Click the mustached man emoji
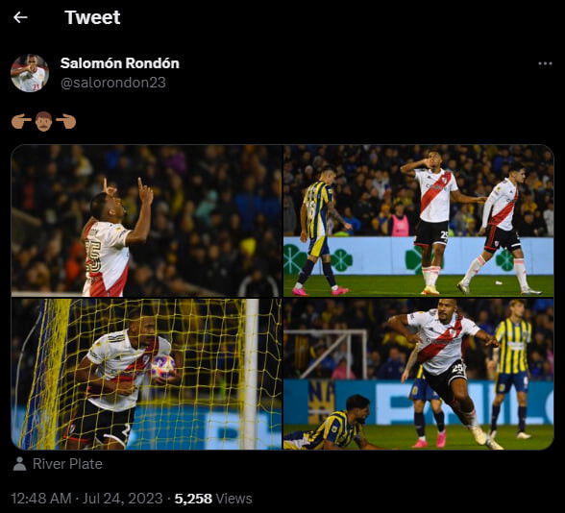The height and width of the screenshot is (513, 565). click(x=43, y=121)
